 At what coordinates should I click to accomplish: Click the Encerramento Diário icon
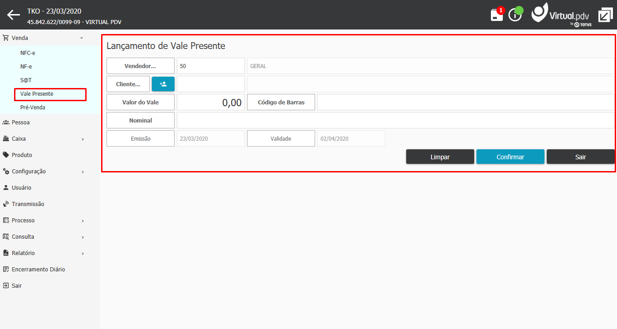(x=6, y=270)
